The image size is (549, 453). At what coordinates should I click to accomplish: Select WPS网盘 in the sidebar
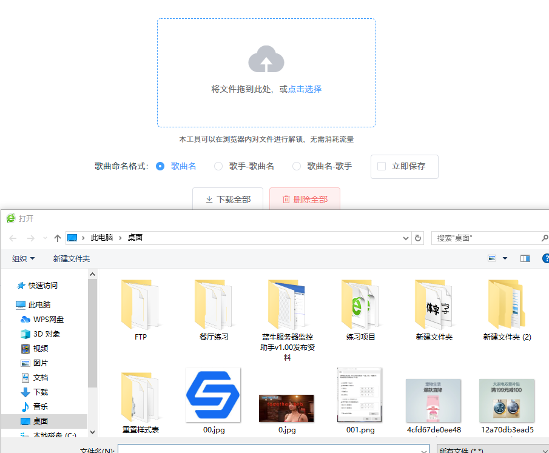coord(48,319)
